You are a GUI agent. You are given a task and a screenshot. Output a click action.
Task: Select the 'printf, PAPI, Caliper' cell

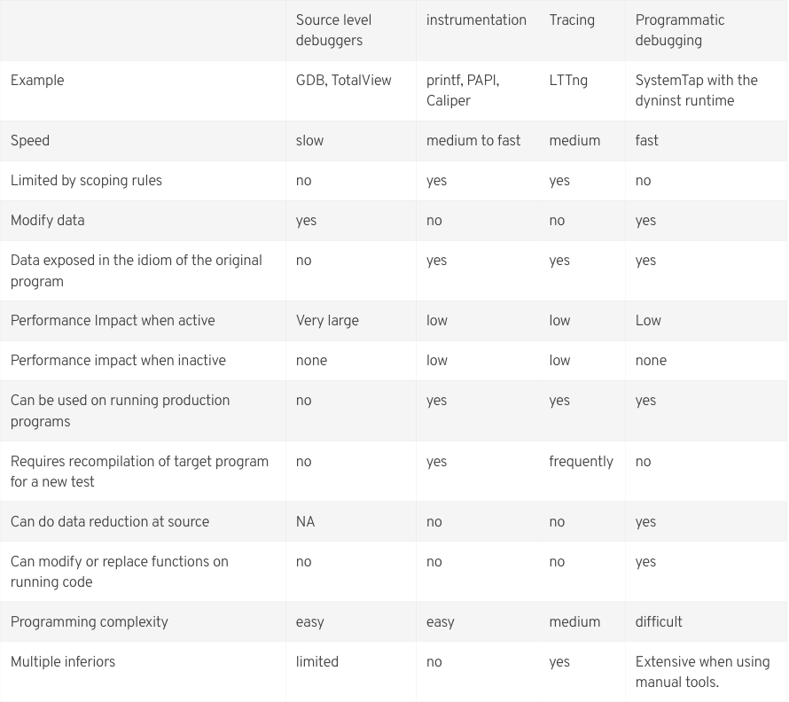click(463, 90)
